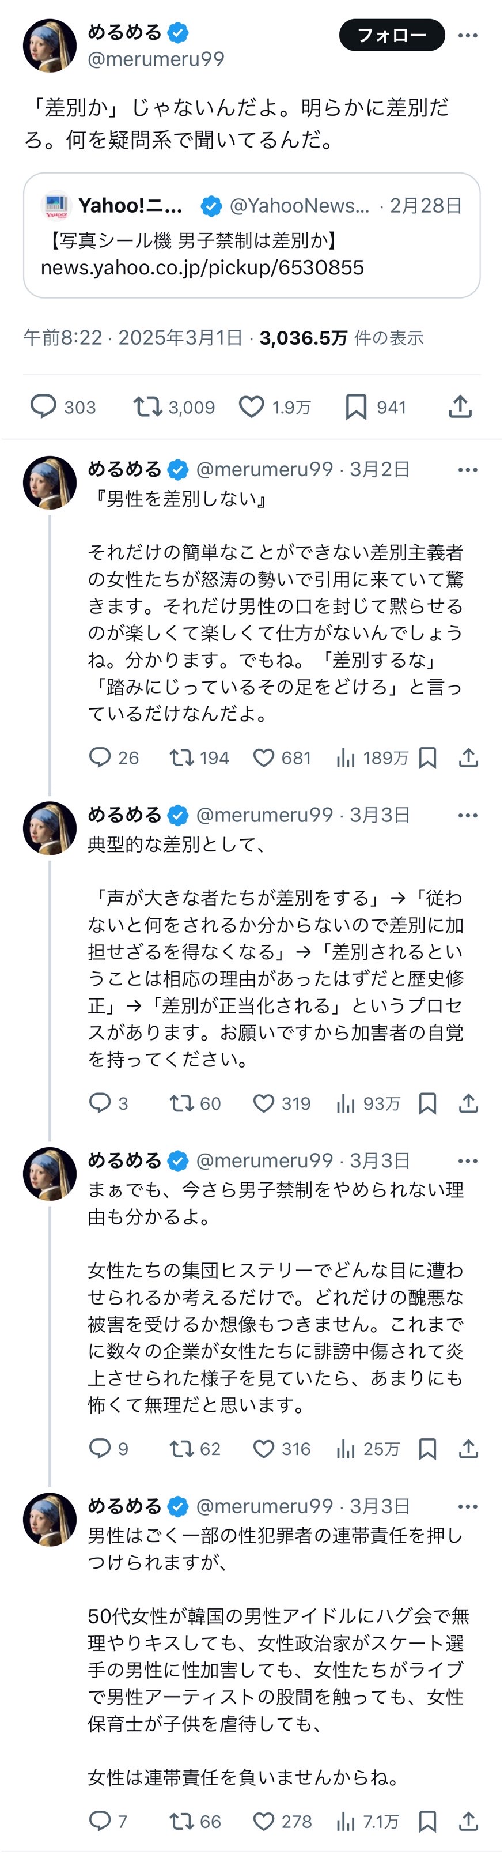The height and width of the screenshot is (1858, 504).
Task: Click the Follow (フォロー) button
Action: tap(392, 35)
